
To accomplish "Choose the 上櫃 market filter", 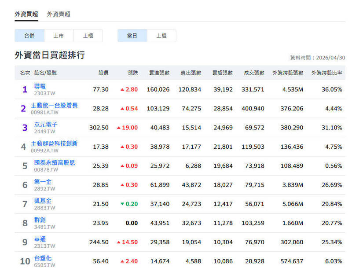I will 88,36.
